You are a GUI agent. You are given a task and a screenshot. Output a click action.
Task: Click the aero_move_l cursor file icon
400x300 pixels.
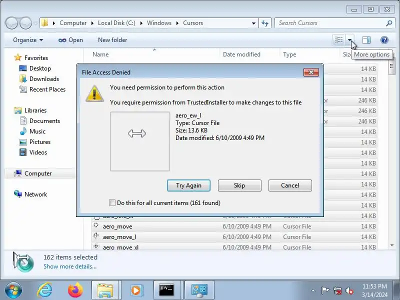point(96,235)
